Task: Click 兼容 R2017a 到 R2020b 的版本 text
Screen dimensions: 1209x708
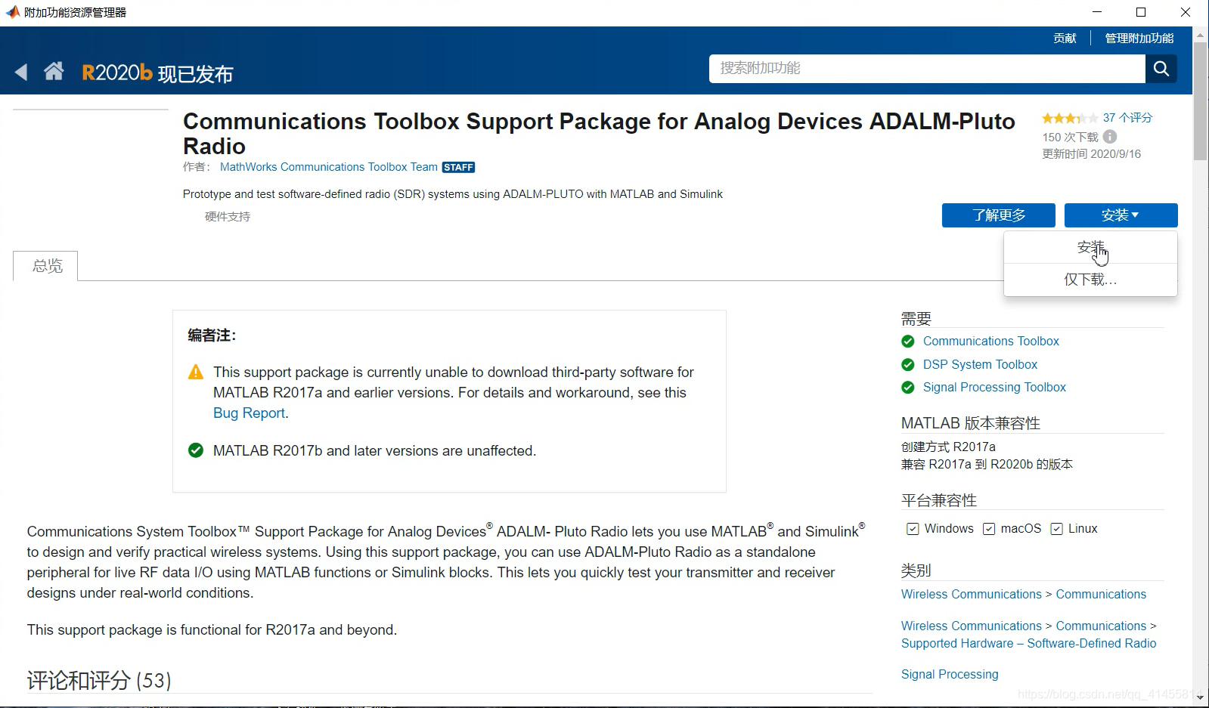Action: [987, 465]
